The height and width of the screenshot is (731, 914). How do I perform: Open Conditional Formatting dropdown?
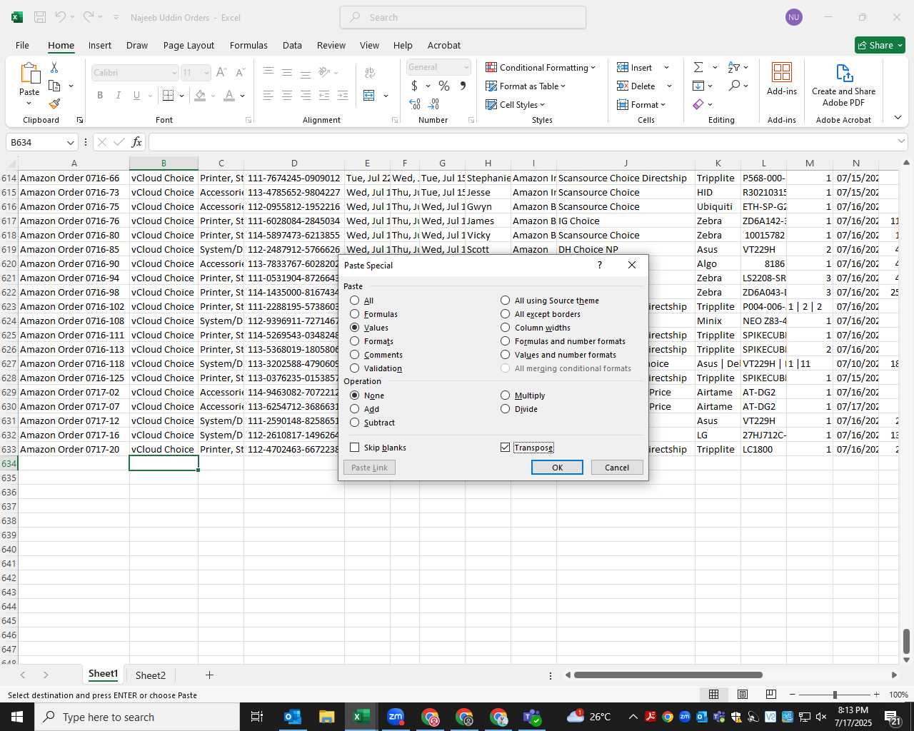click(x=541, y=67)
